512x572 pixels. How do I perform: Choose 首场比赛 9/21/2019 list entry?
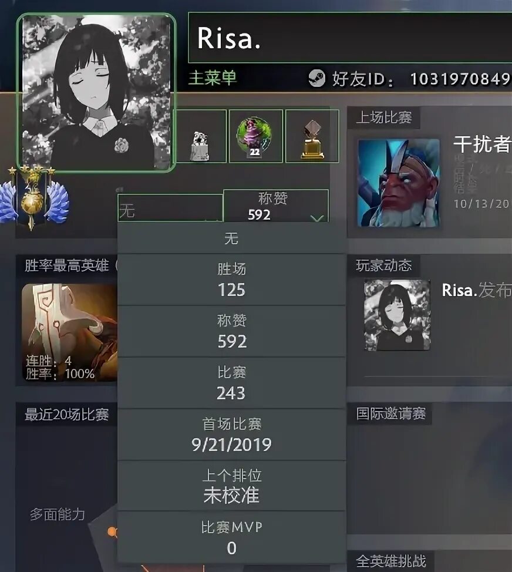(x=231, y=434)
